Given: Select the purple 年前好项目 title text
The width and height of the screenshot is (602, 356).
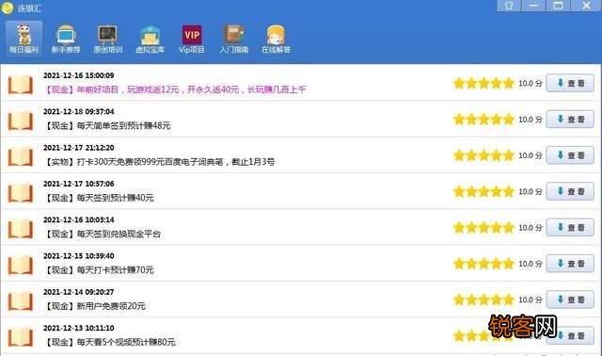Looking at the screenshot, I should pyautogui.click(x=176, y=89).
